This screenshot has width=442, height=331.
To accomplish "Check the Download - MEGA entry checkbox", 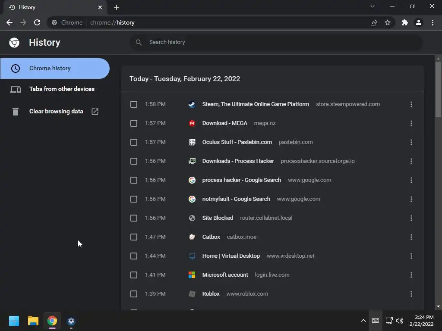I will (x=134, y=123).
